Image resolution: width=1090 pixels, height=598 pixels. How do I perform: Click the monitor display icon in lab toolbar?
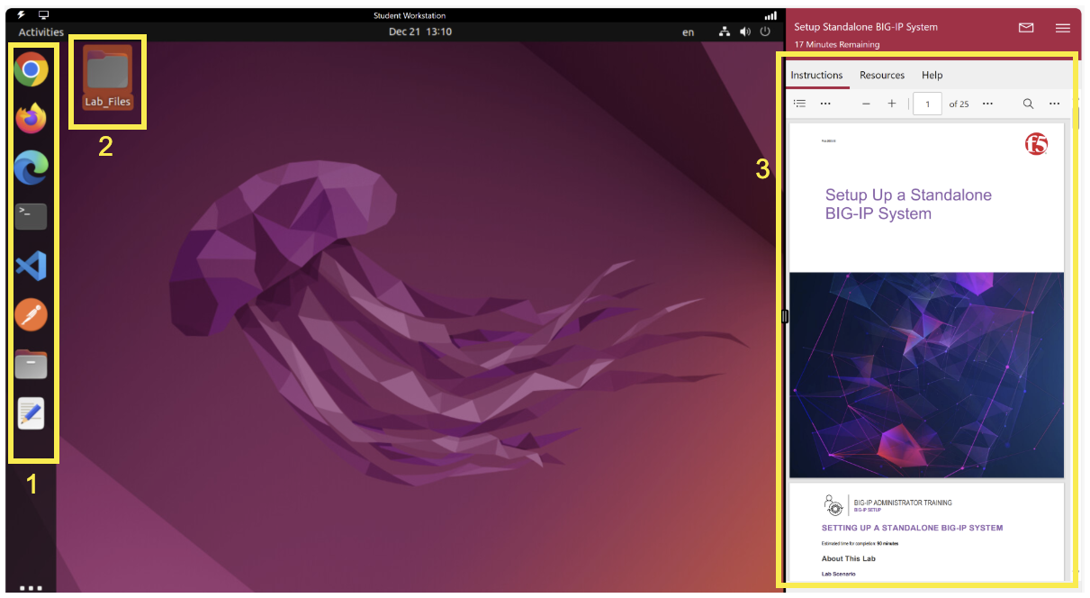(x=43, y=15)
